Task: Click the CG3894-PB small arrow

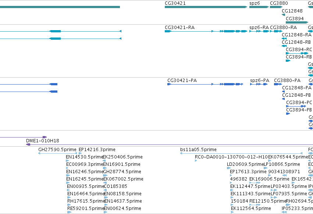Action: coord(288,114)
